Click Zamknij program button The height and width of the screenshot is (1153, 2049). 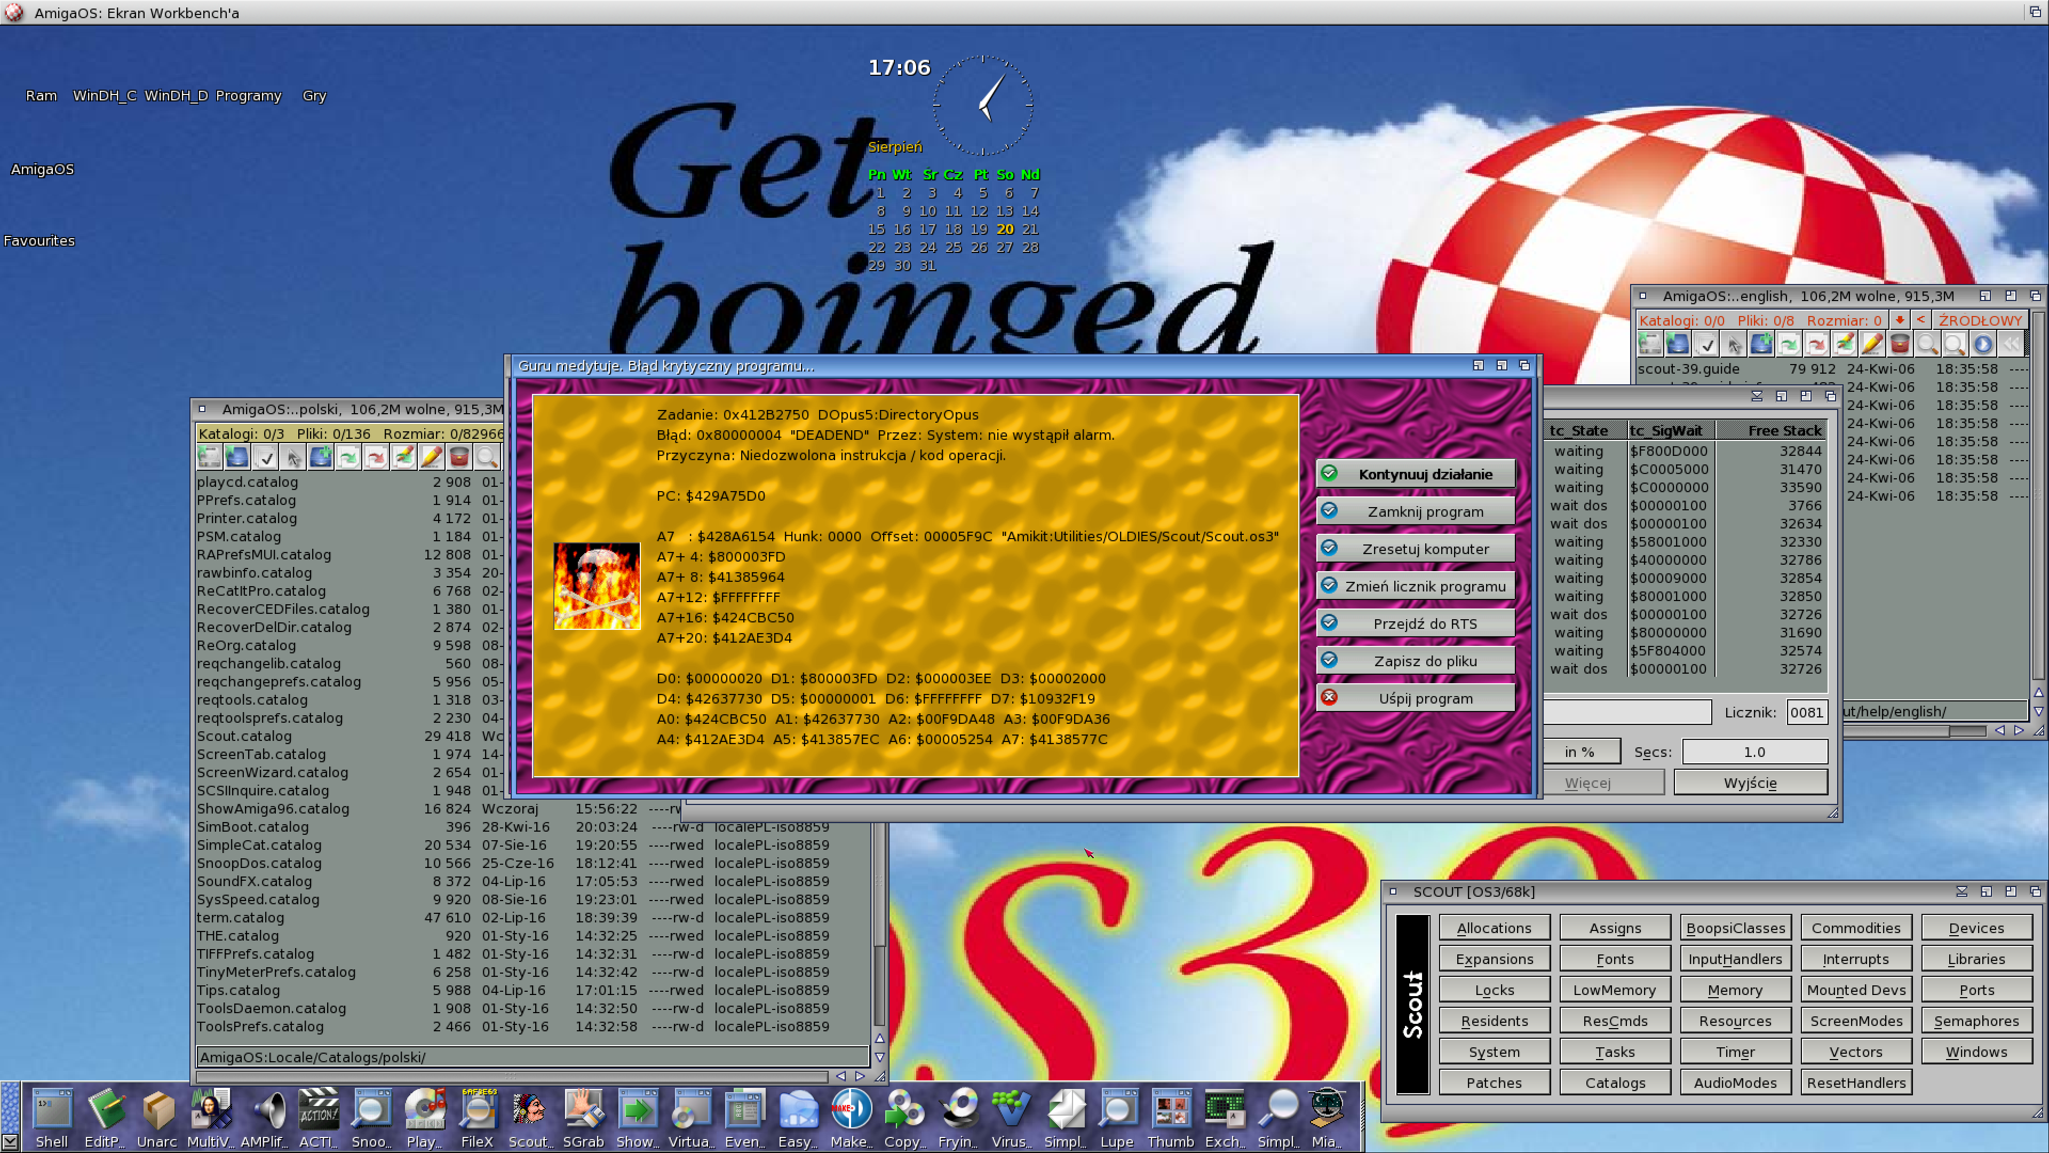tap(1415, 512)
